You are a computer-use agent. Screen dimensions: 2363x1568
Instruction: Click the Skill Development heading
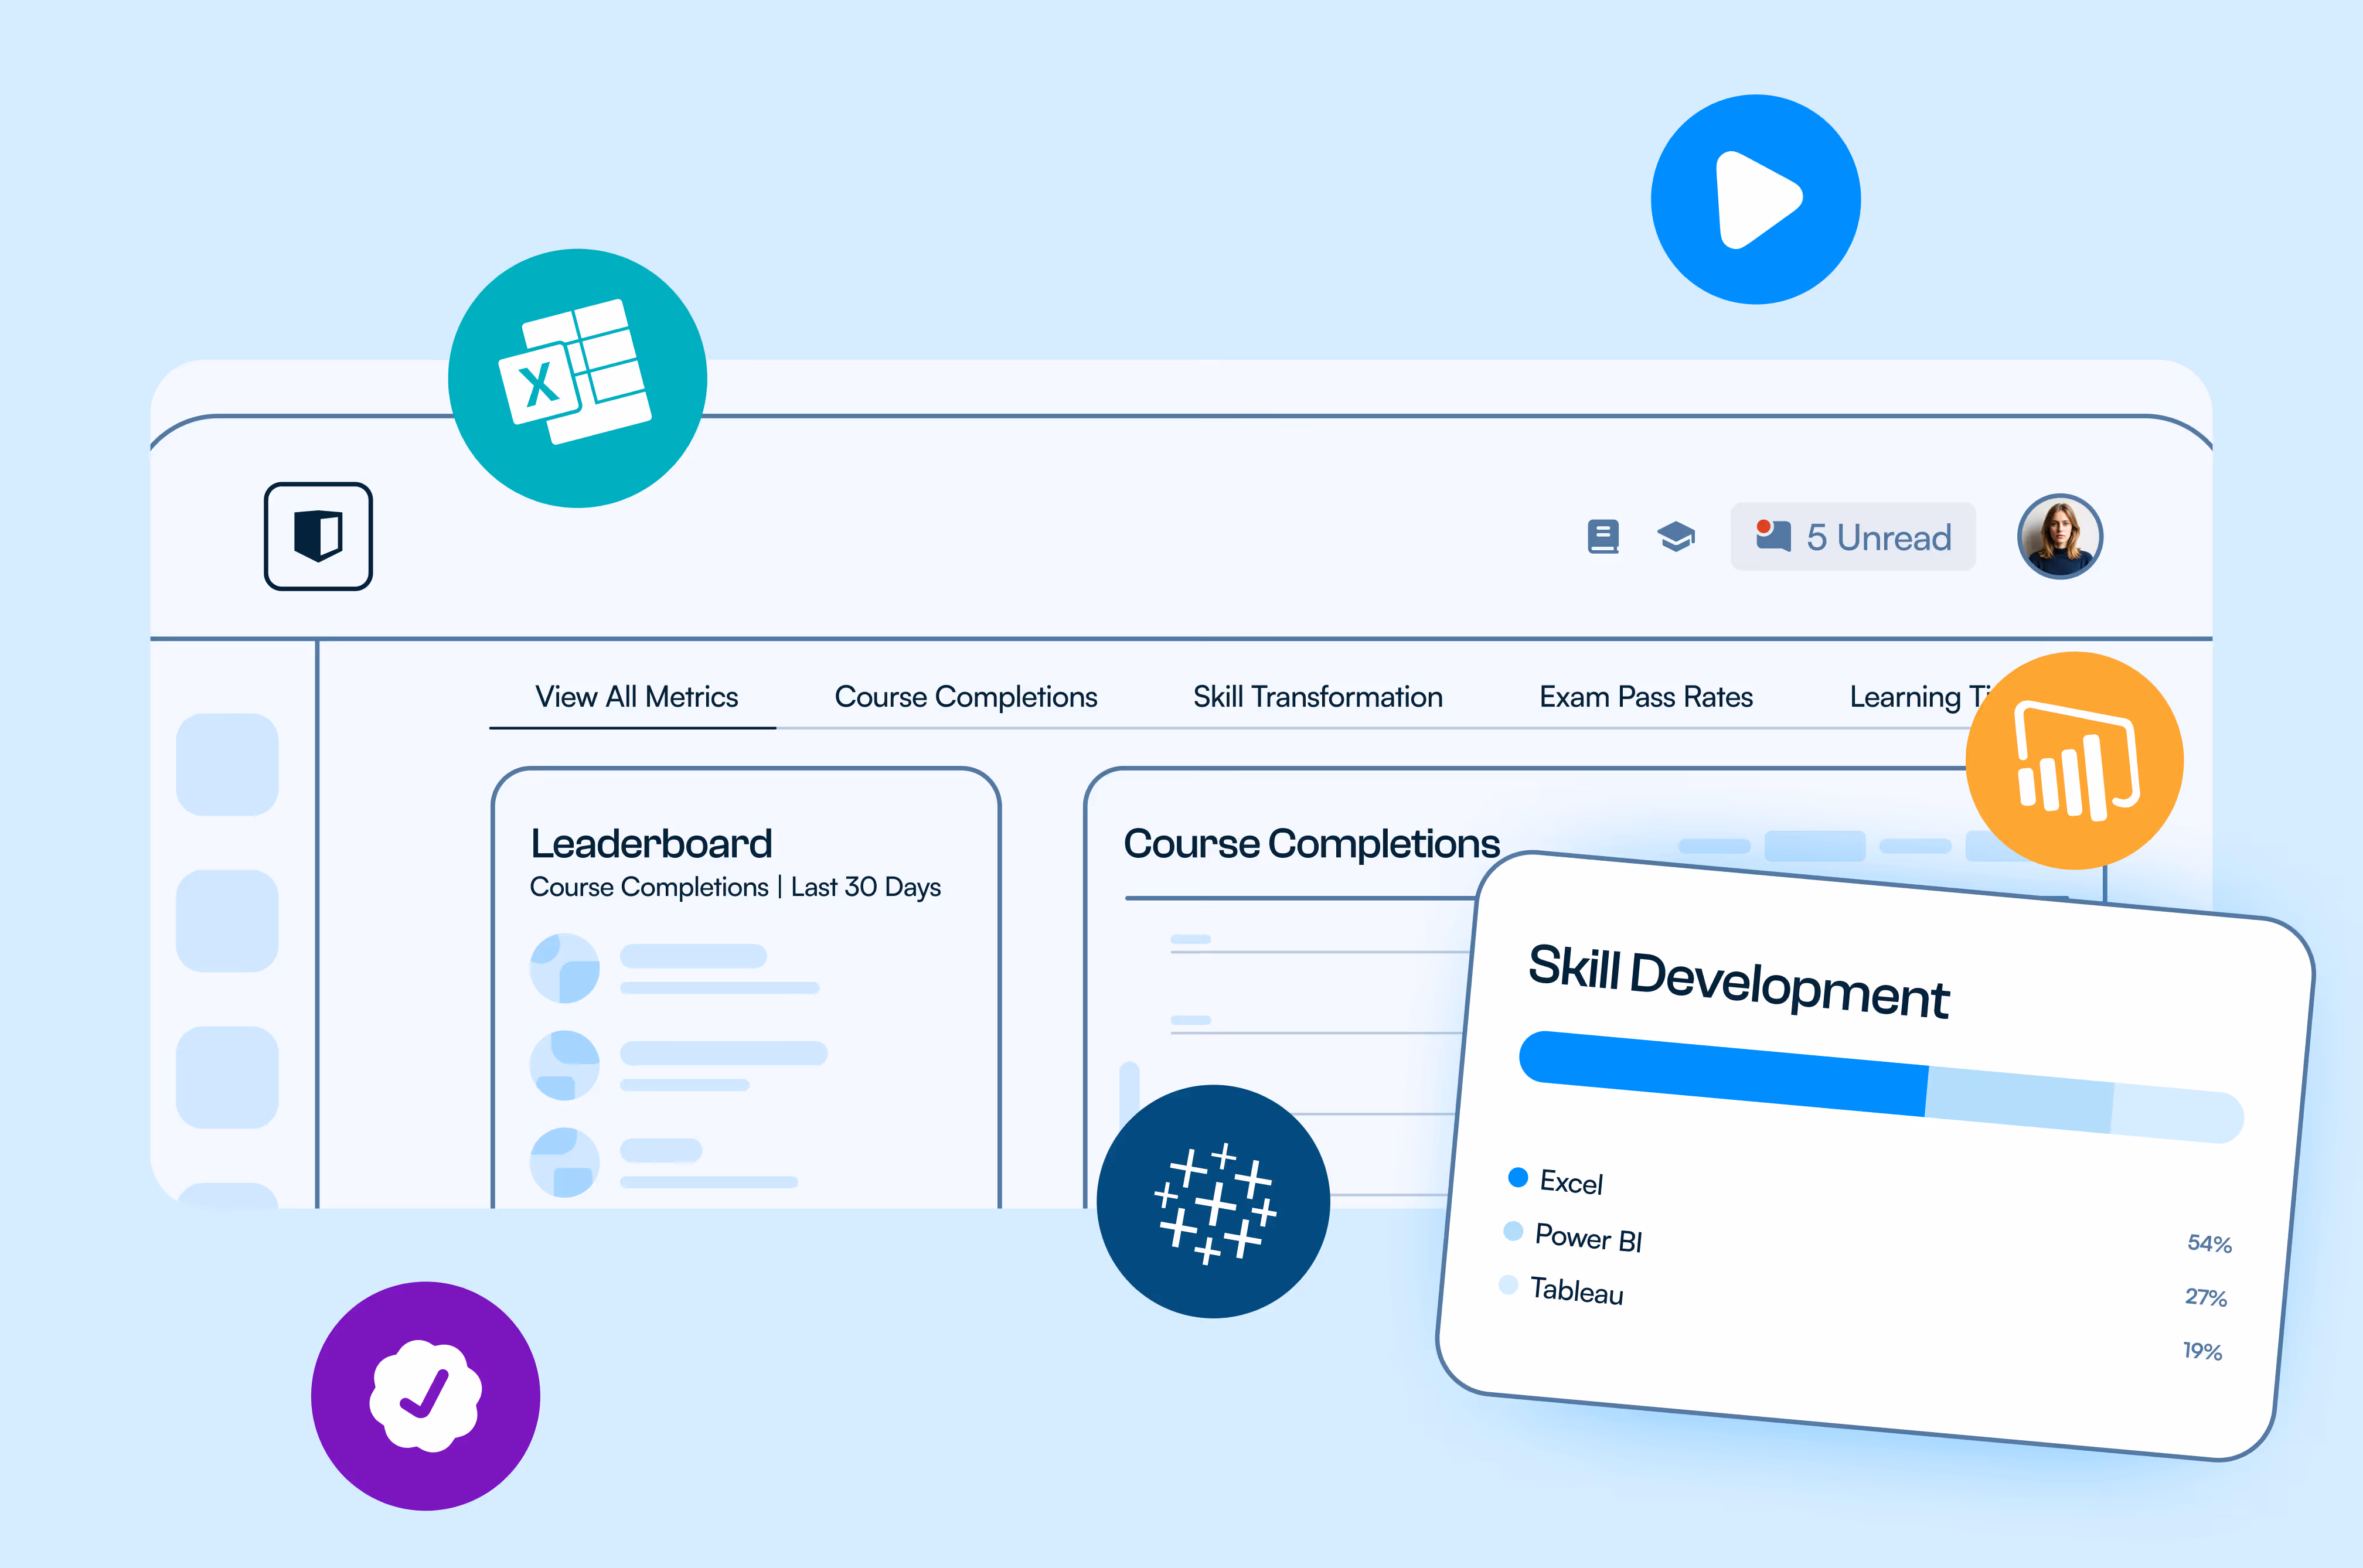(1738, 981)
